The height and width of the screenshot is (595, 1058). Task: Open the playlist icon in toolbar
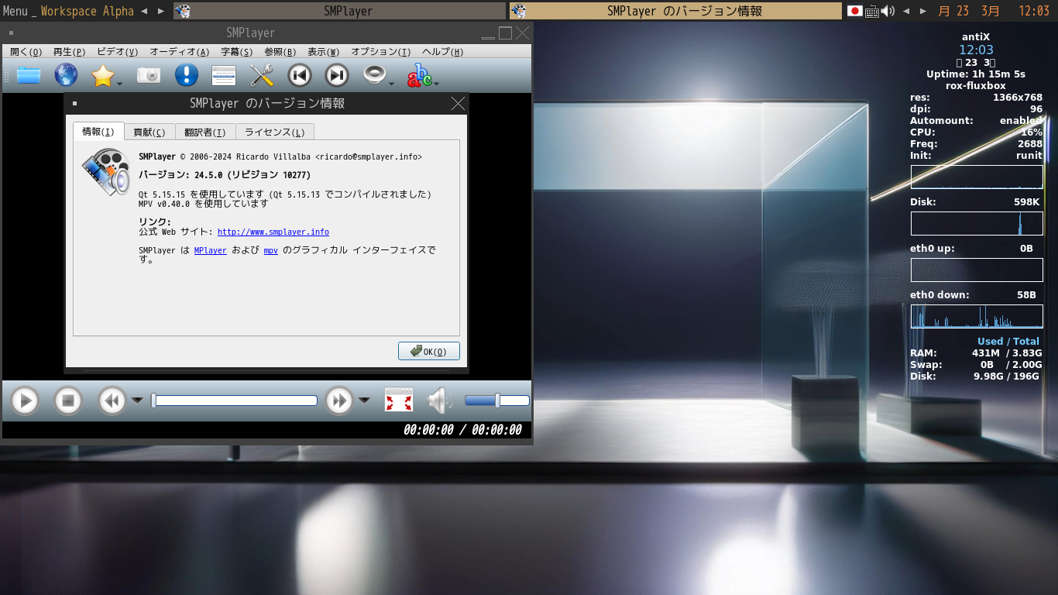point(224,75)
